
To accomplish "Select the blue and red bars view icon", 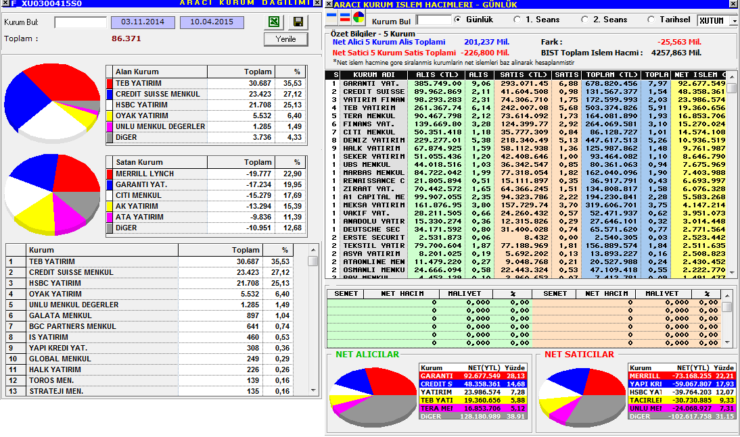I will point(345,18).
